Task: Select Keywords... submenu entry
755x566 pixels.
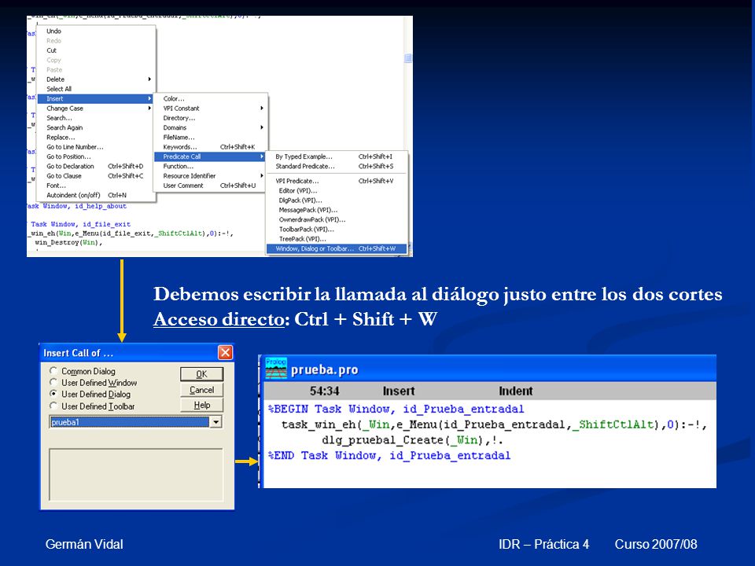Action: pos(211,147)
